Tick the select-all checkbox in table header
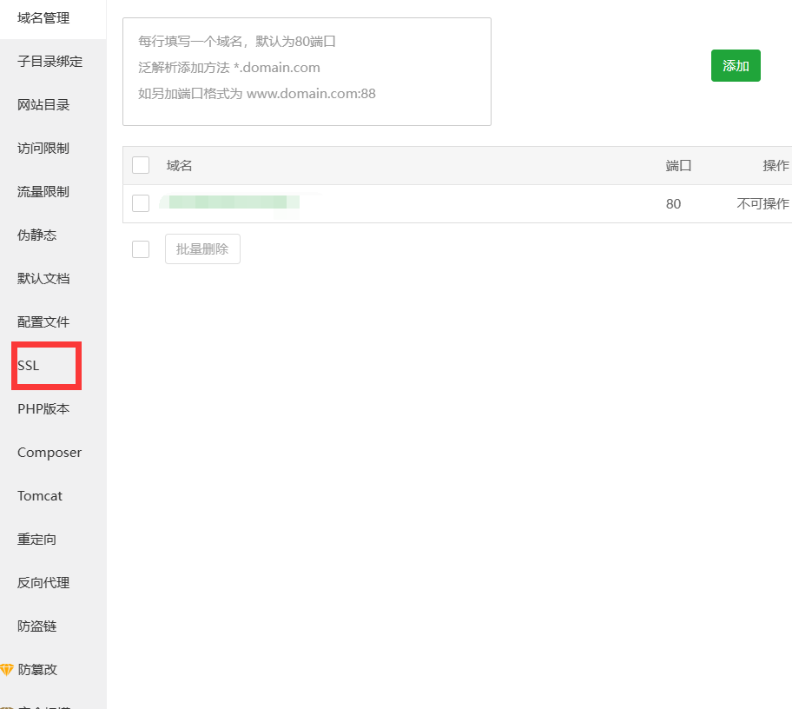 [x=141, y=165]
